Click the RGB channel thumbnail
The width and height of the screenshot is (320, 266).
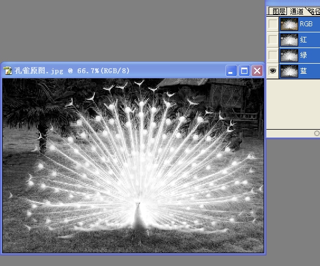[289, 24]
